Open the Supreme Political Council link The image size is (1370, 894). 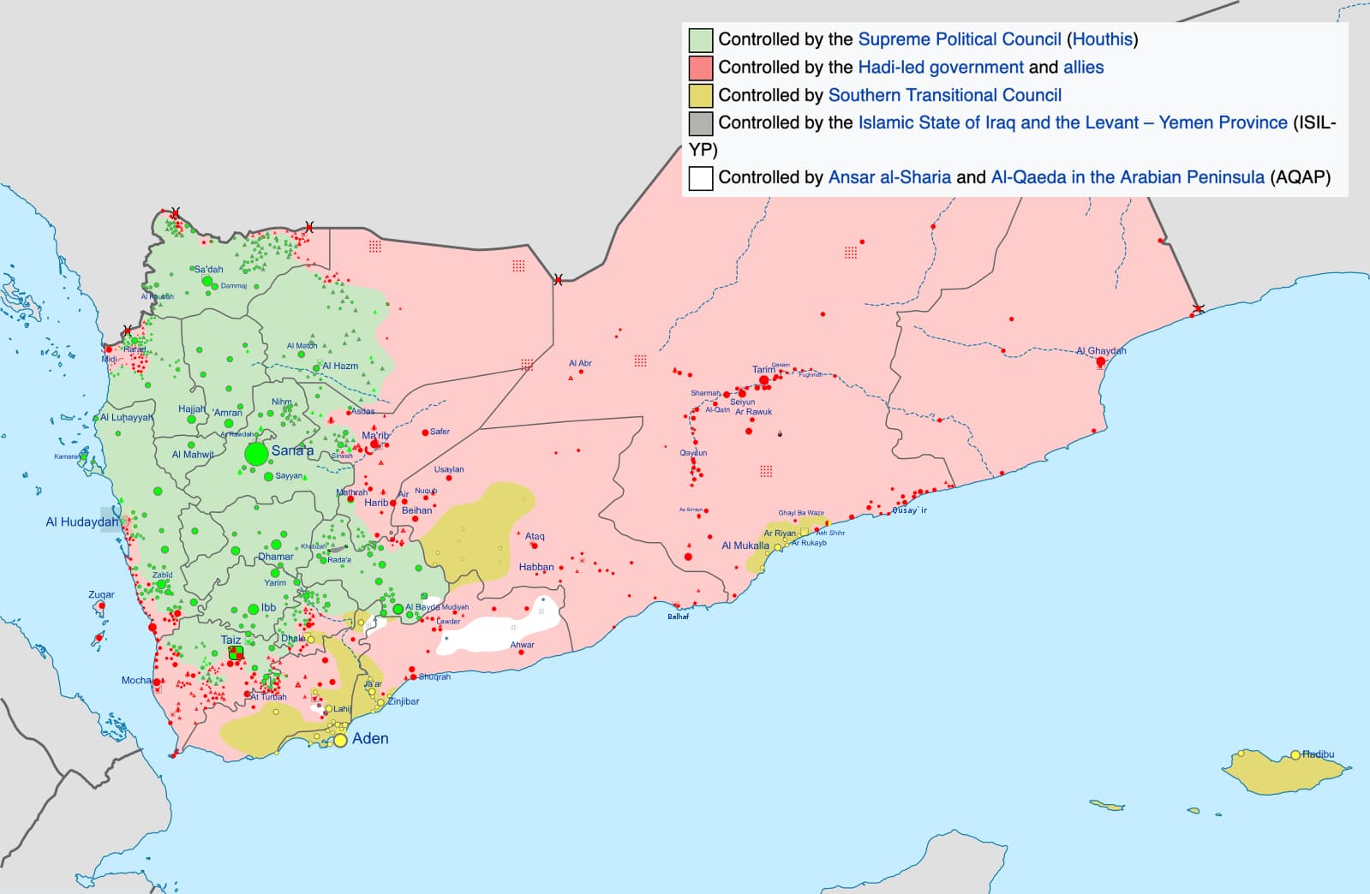tap(960, 39)
